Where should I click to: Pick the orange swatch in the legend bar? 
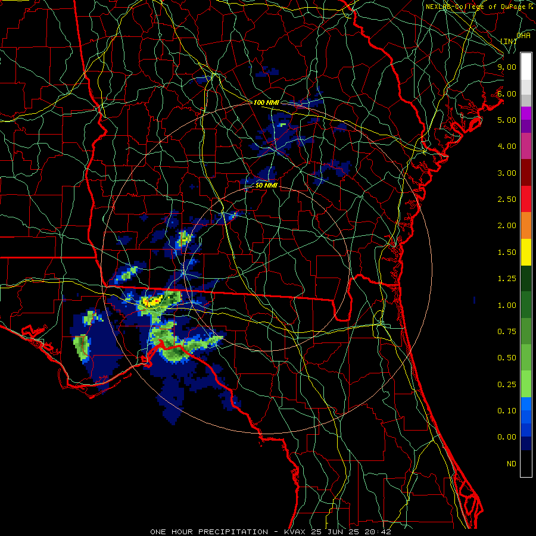click(526, 226)
